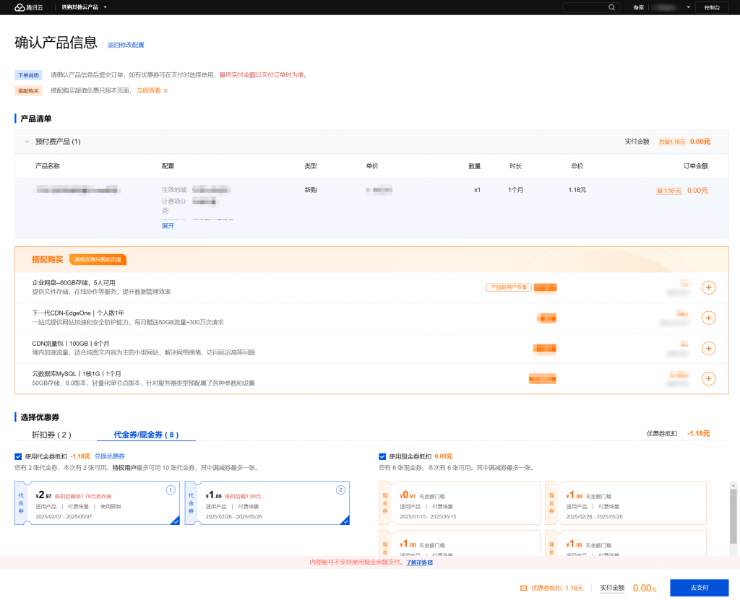Toggle 使用代金券抵扣 checkbox
This screenshot has width=740, height=600.
(x=18, y=456)
